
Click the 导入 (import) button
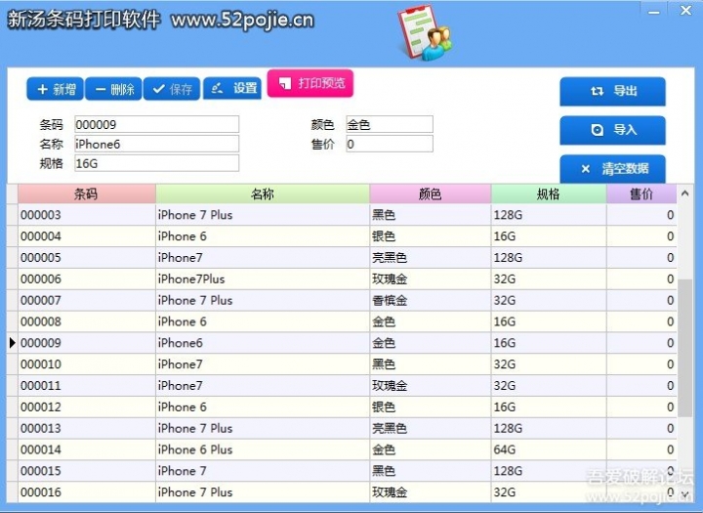pyautogui.click(x=612, y=130)
